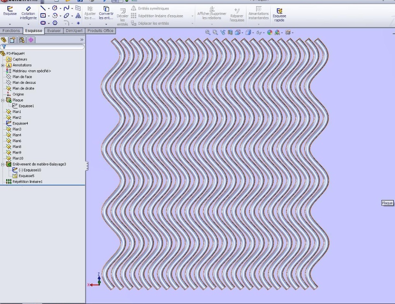Screen dimensions: 395x304
Task: Select the Ellipse sketch tool
Action: point(66,16)
